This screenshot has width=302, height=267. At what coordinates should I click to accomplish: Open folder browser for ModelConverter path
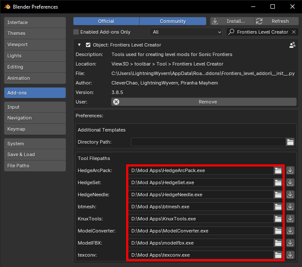click(x=278, y=231)
